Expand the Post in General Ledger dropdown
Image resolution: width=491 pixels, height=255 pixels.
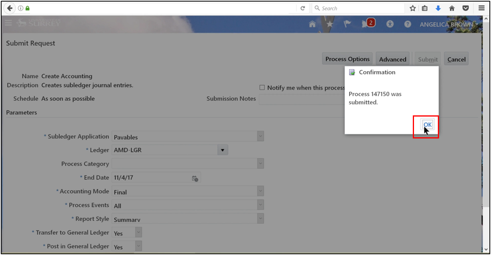click(x=138, y=246)
